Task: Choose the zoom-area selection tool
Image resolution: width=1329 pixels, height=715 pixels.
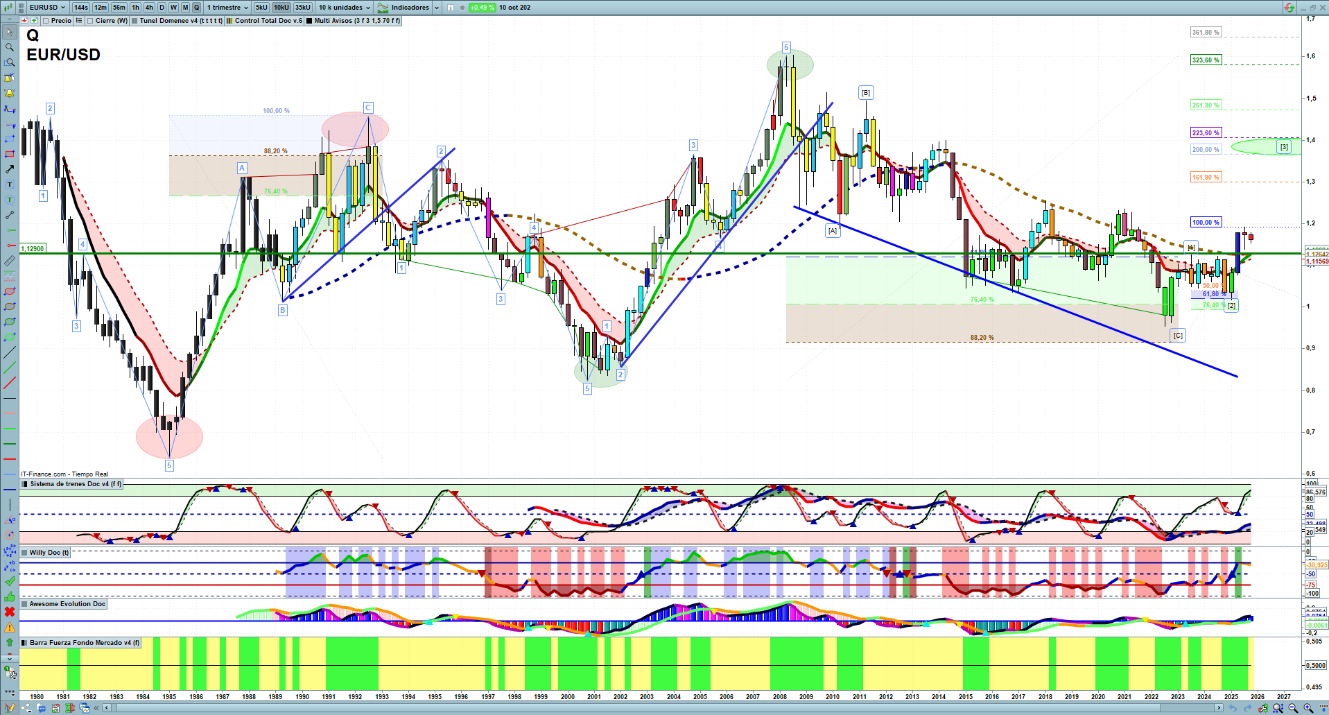Action: click(10, 62)
